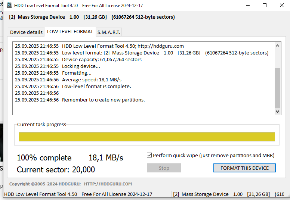Screen dimensions: 290x200
Task: Close the HDD Low Level Format Tool window
Action: (282, 5)
